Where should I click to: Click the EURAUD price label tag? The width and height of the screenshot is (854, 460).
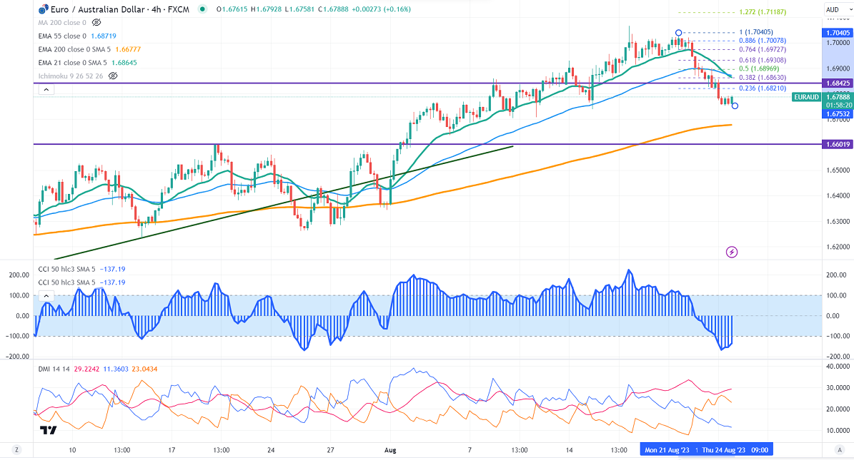[x=806, y=97]
